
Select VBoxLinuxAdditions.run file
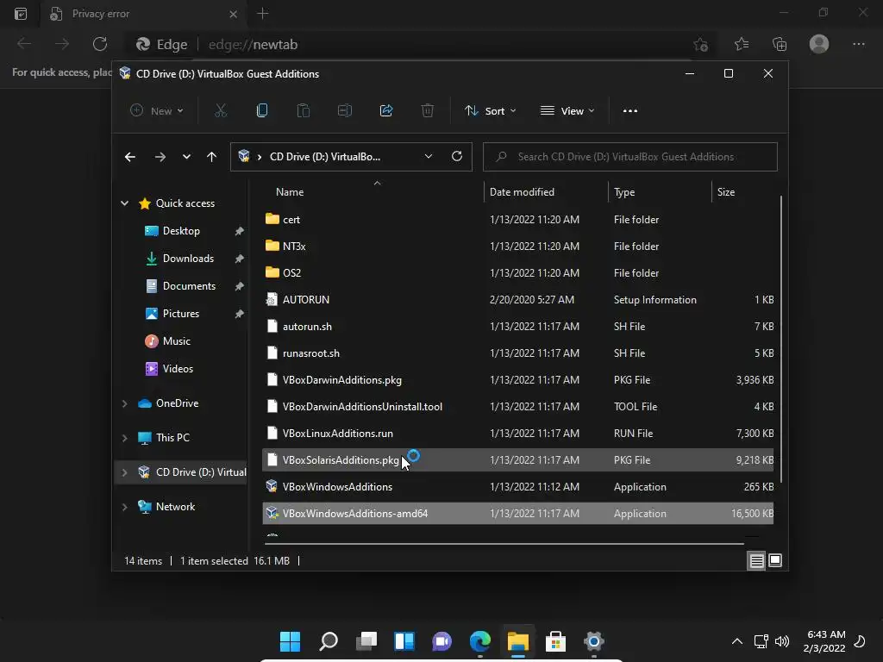[518, 434]
